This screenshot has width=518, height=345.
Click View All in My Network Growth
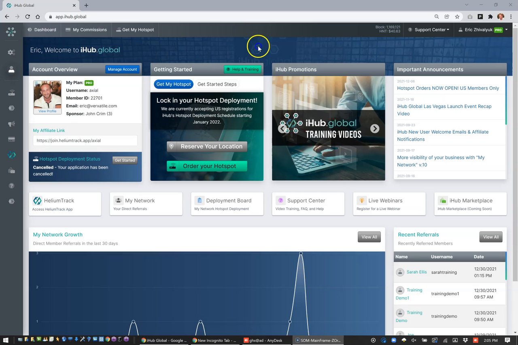(x=369, y=237)
